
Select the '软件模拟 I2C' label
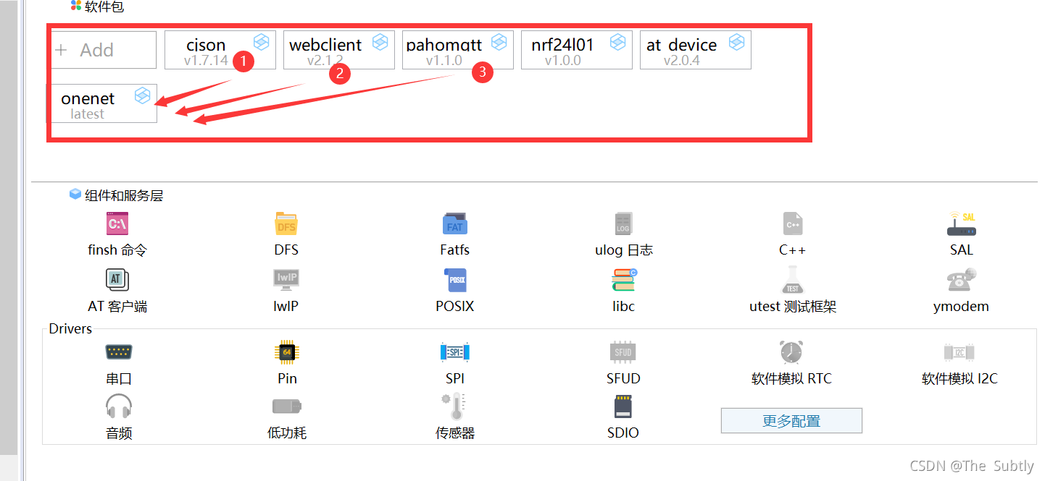coord(959,378)
